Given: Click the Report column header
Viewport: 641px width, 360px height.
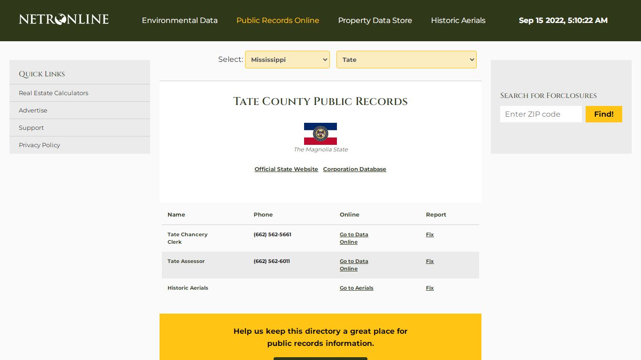Looking at the screenshot, I should (x=436, y=215).
